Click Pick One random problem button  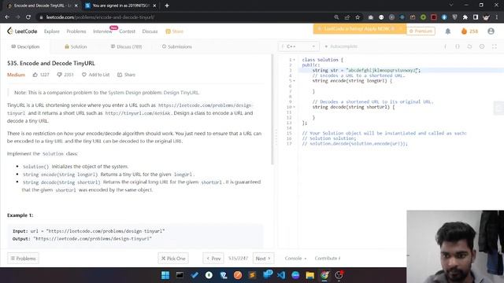coord(173,259)
